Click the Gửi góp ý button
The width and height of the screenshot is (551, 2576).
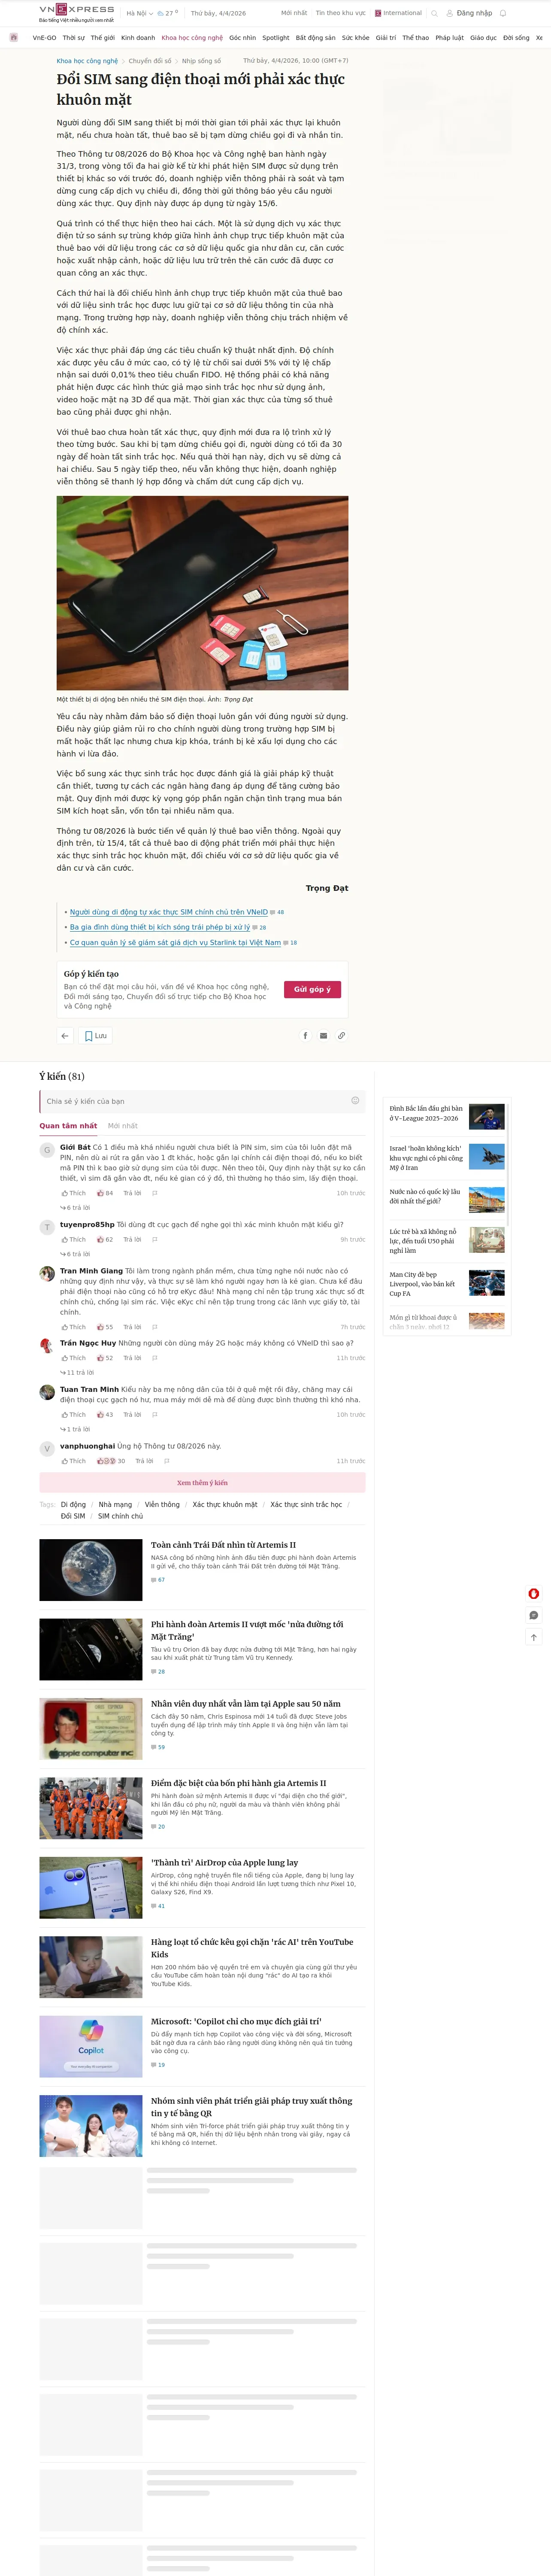[313, 989]
